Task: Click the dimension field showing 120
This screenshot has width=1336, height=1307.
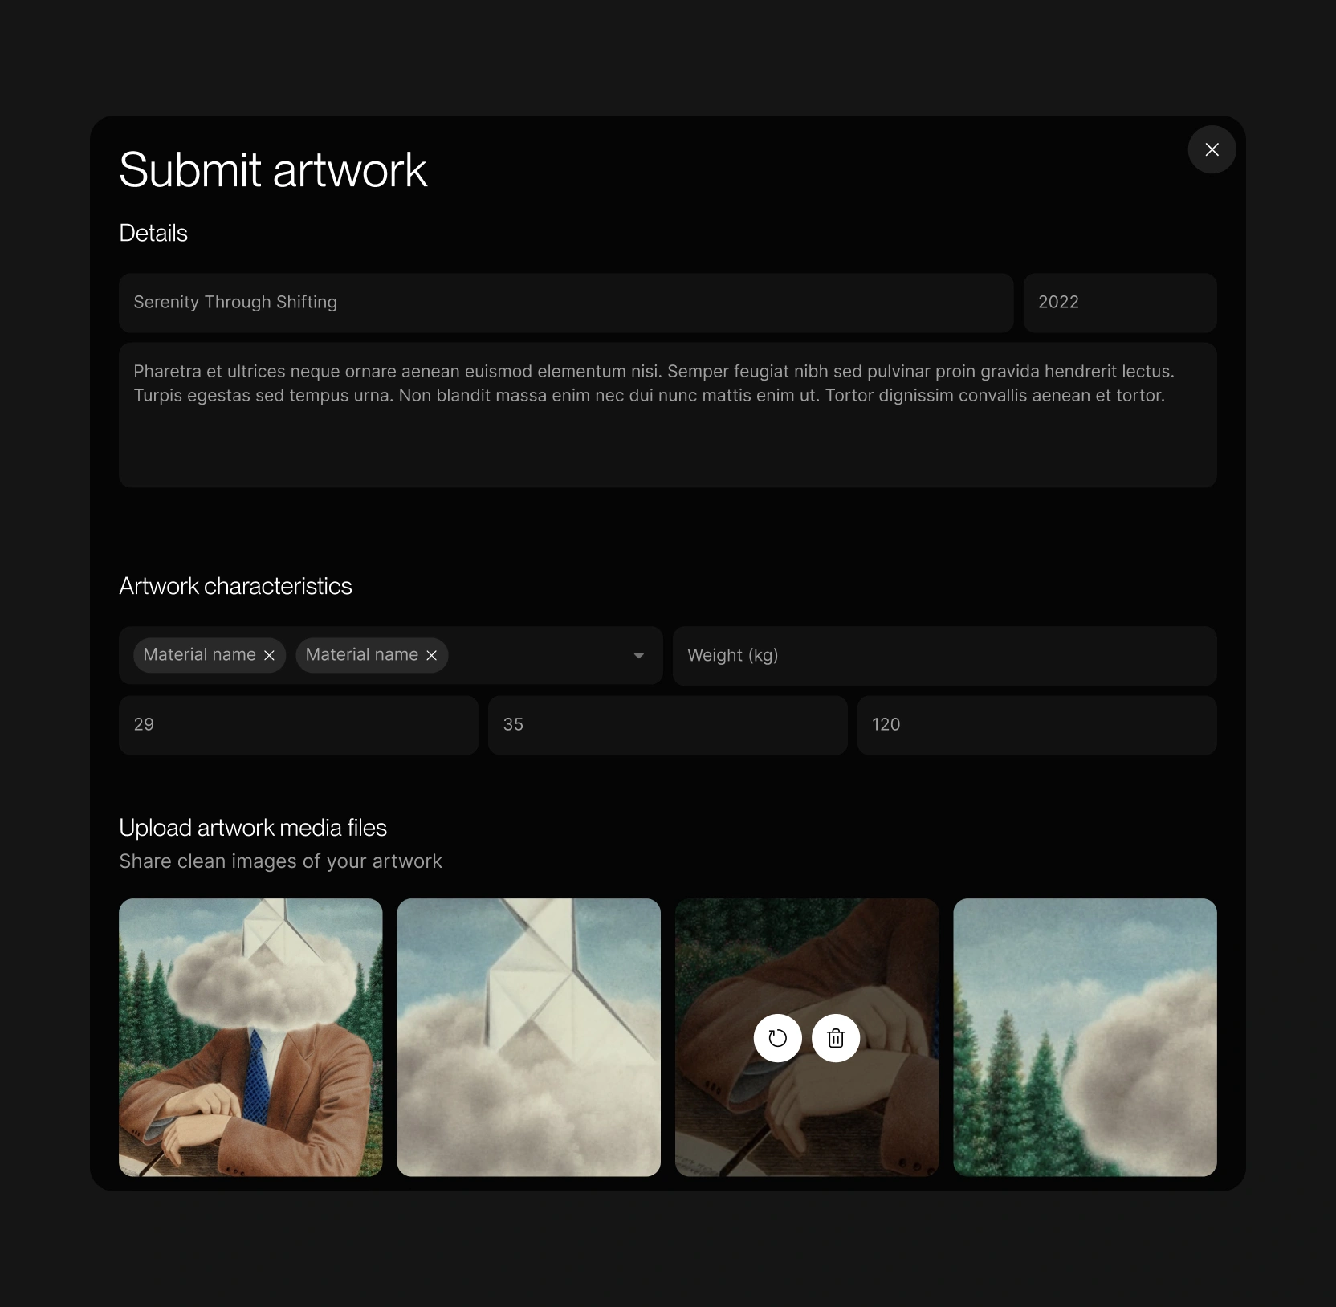Action: [1037, 725]
